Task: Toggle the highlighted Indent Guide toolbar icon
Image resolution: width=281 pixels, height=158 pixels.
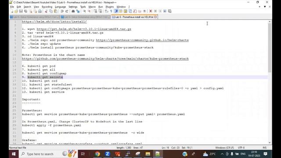Action: pos(116,11)
